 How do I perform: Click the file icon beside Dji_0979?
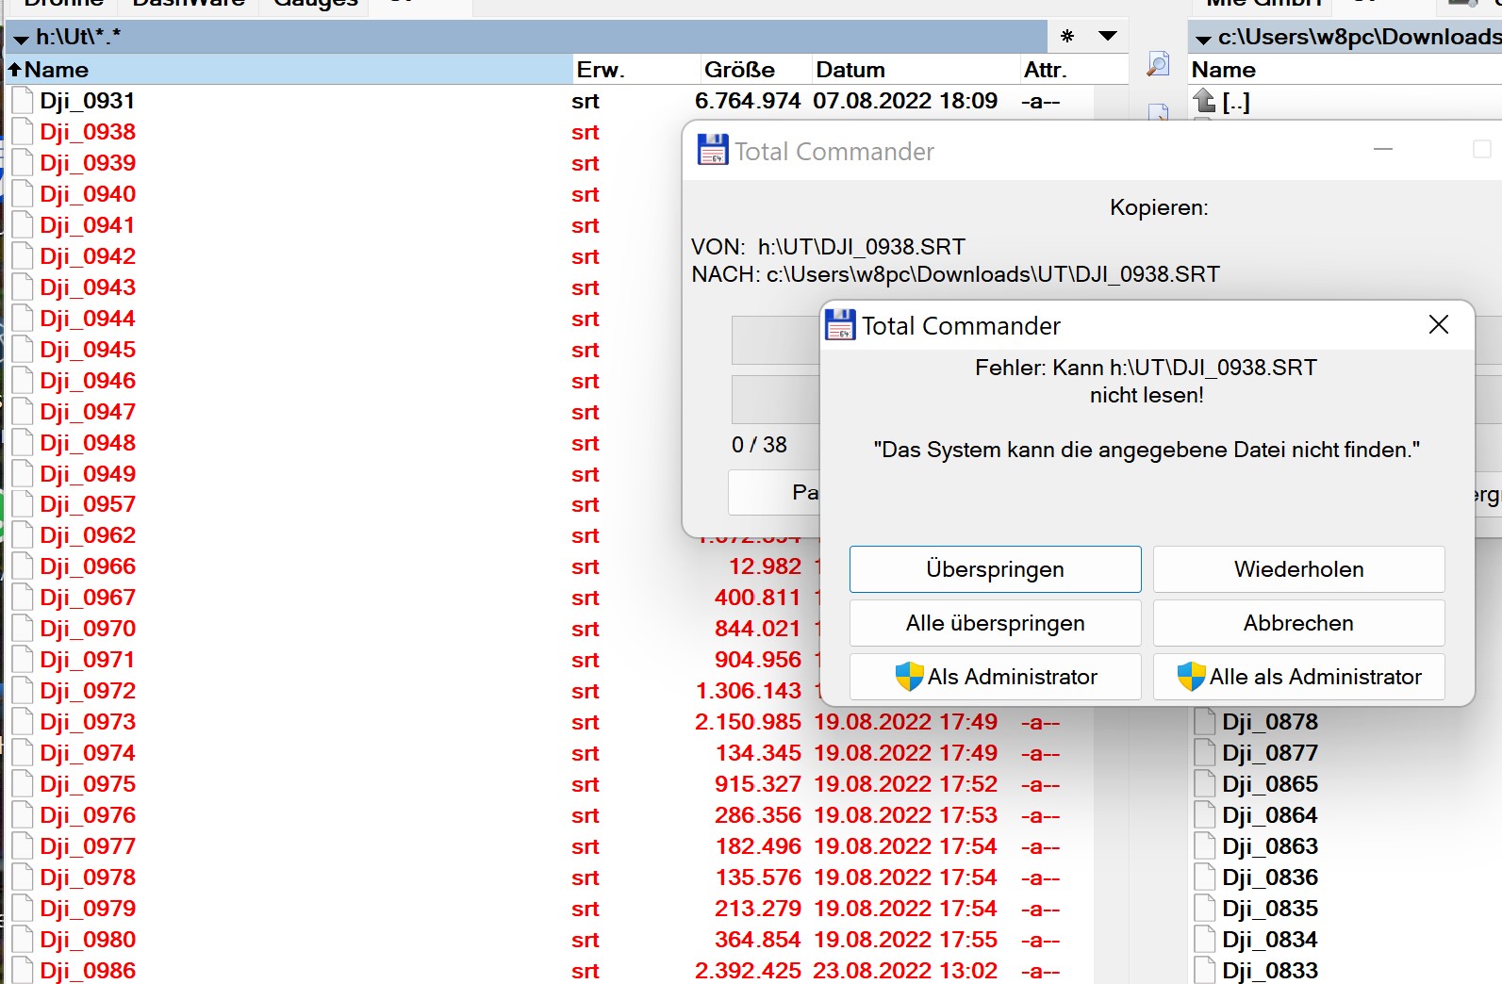23,909
